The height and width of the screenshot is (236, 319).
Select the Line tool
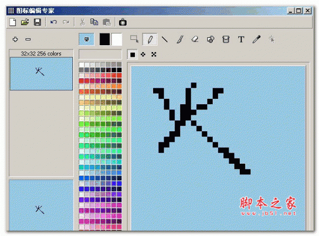pos(165,39)
